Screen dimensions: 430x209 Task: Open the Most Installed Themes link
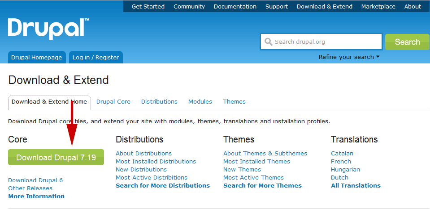256,162
